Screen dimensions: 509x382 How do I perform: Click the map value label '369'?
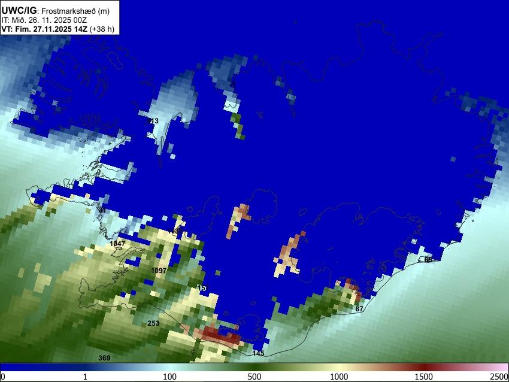(104, 357)
